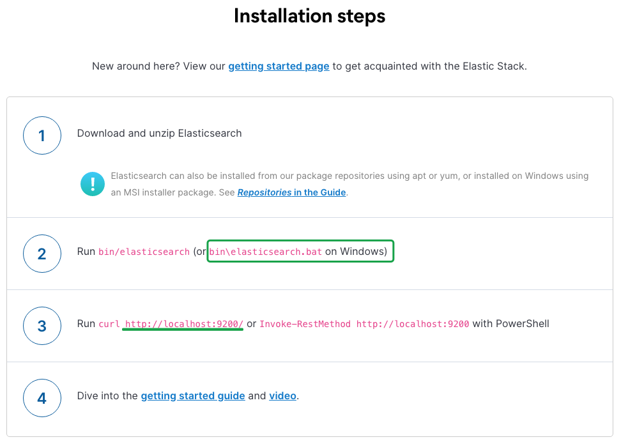The image size is (628, 444).
Task: Click the step 2 number circle
Action: click(x=42, y=254)
